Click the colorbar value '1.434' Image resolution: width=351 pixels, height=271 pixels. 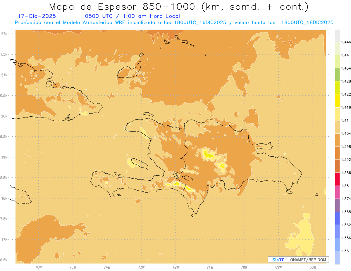[x=346, y=68]
